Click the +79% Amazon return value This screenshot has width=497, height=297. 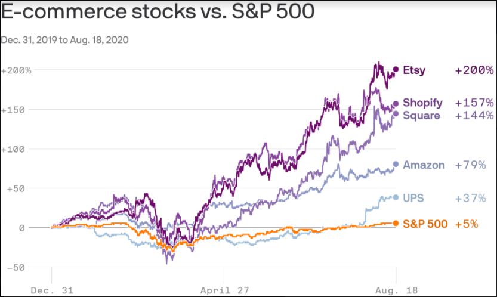470,165
